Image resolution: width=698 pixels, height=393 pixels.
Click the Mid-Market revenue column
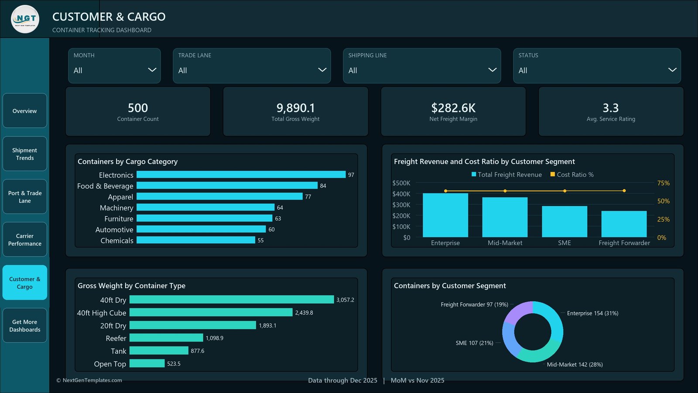505,217
